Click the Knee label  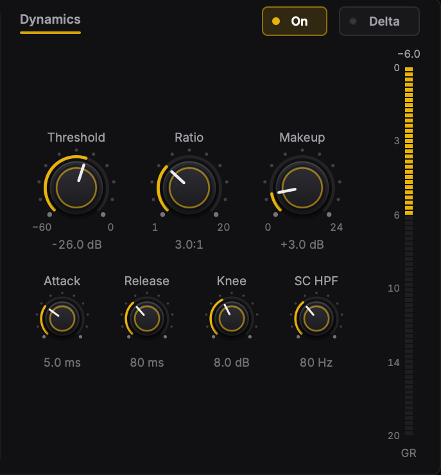(232, 281)
